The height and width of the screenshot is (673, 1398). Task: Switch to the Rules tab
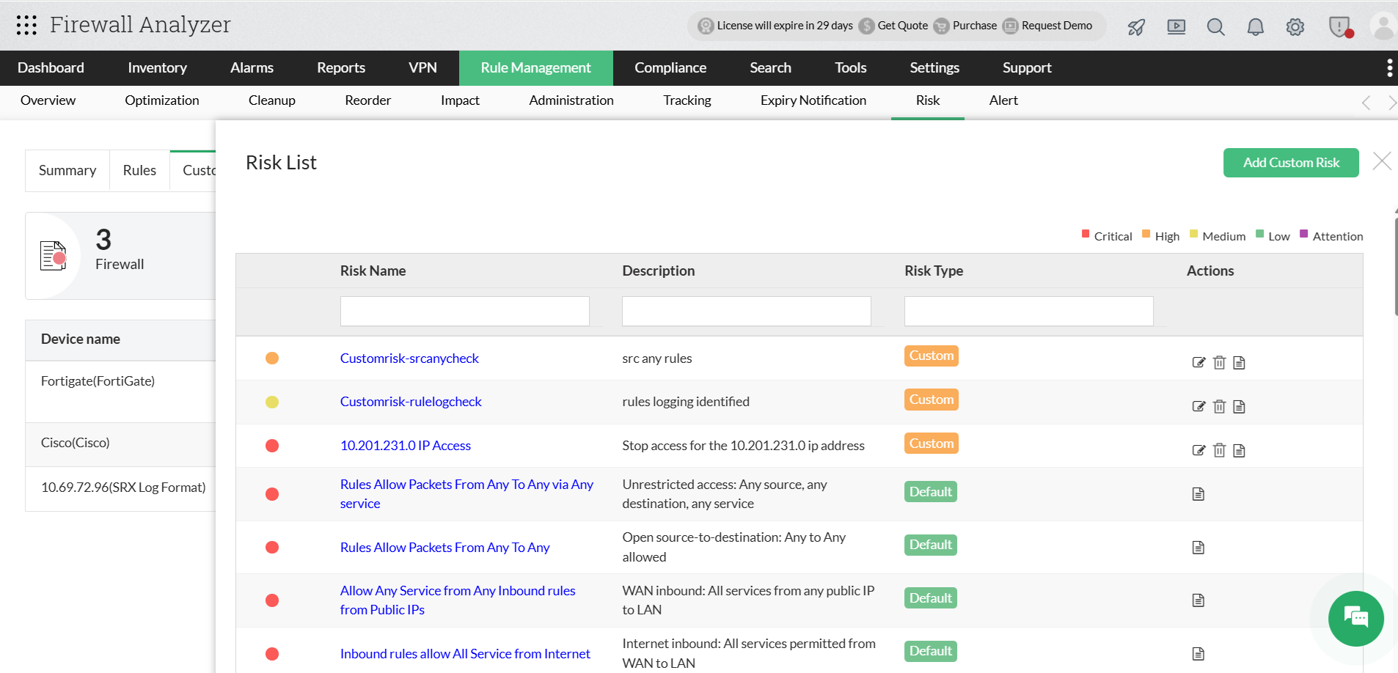(139, 171)
